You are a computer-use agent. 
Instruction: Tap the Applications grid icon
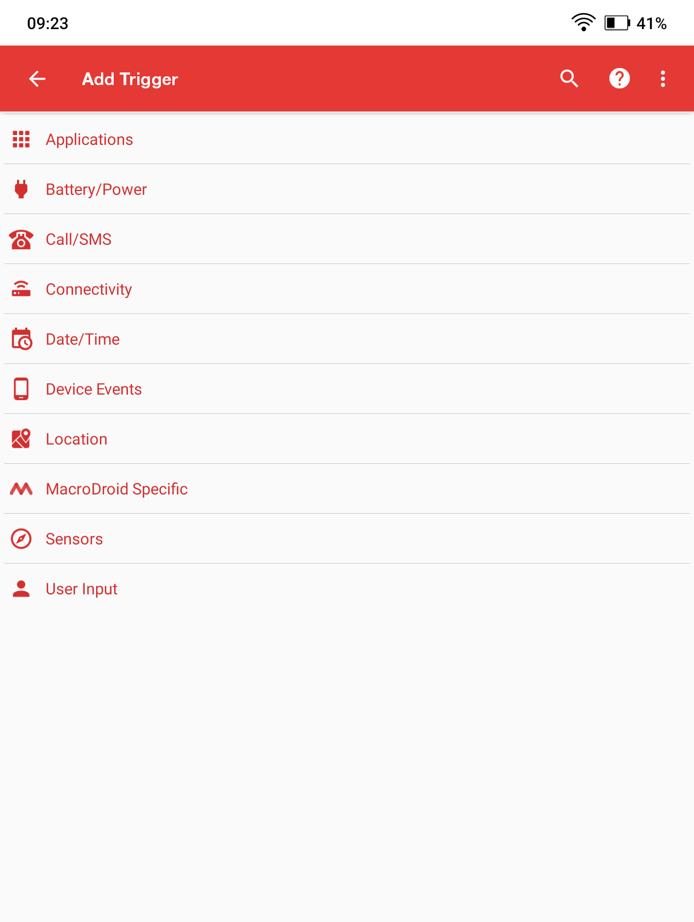pyautogui.click(x=21, y=139)
